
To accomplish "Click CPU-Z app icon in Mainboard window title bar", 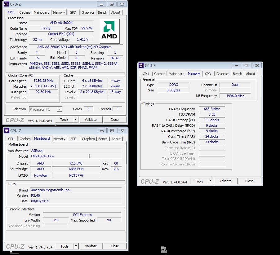I will 7,130.
